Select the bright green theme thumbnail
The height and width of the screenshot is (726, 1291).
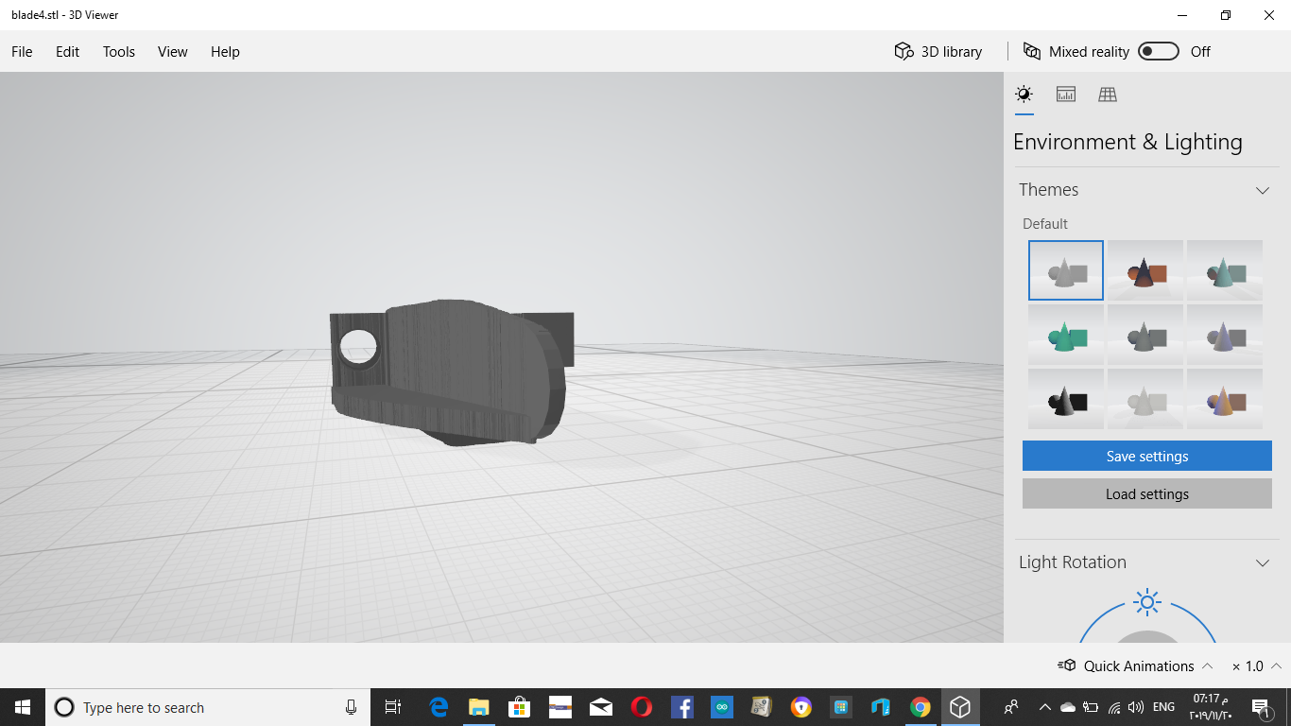1066,335
